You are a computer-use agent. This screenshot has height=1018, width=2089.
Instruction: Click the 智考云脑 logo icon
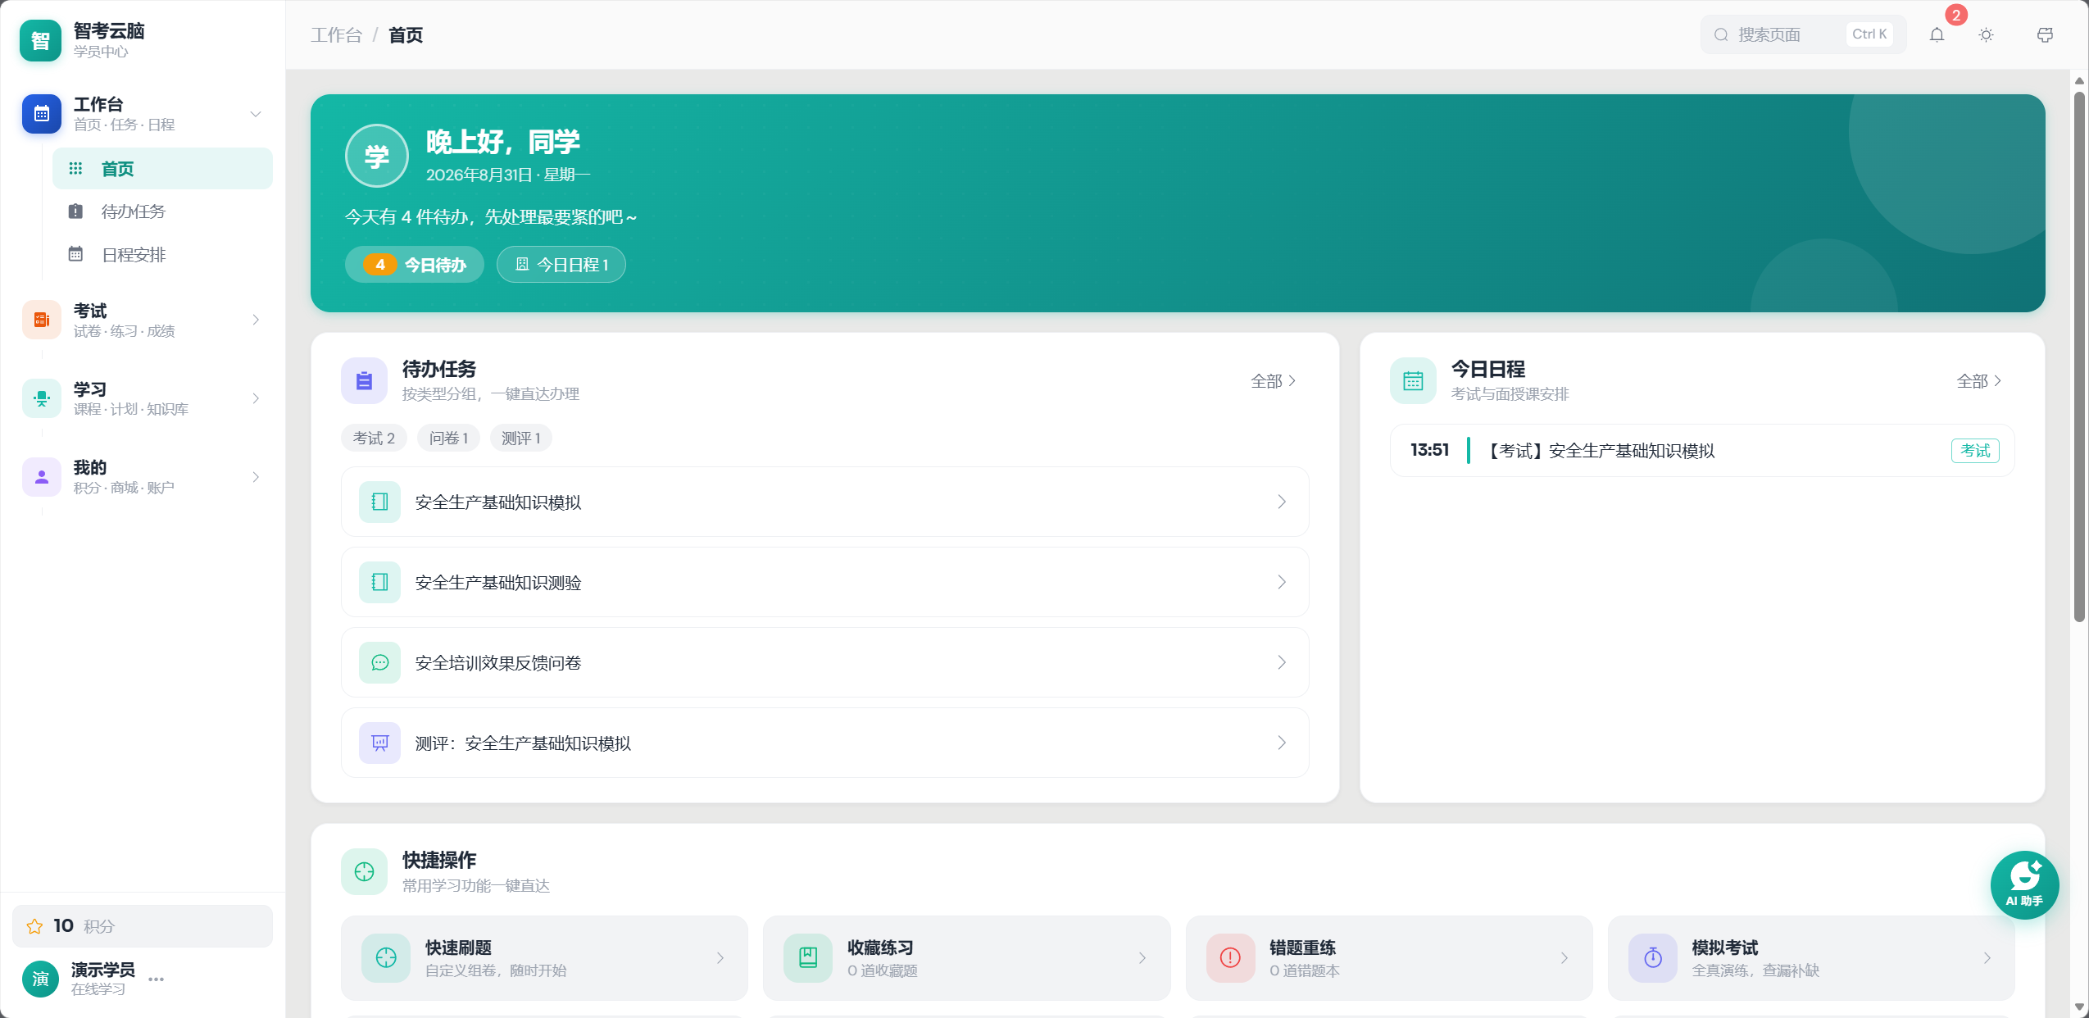(40, 41)
